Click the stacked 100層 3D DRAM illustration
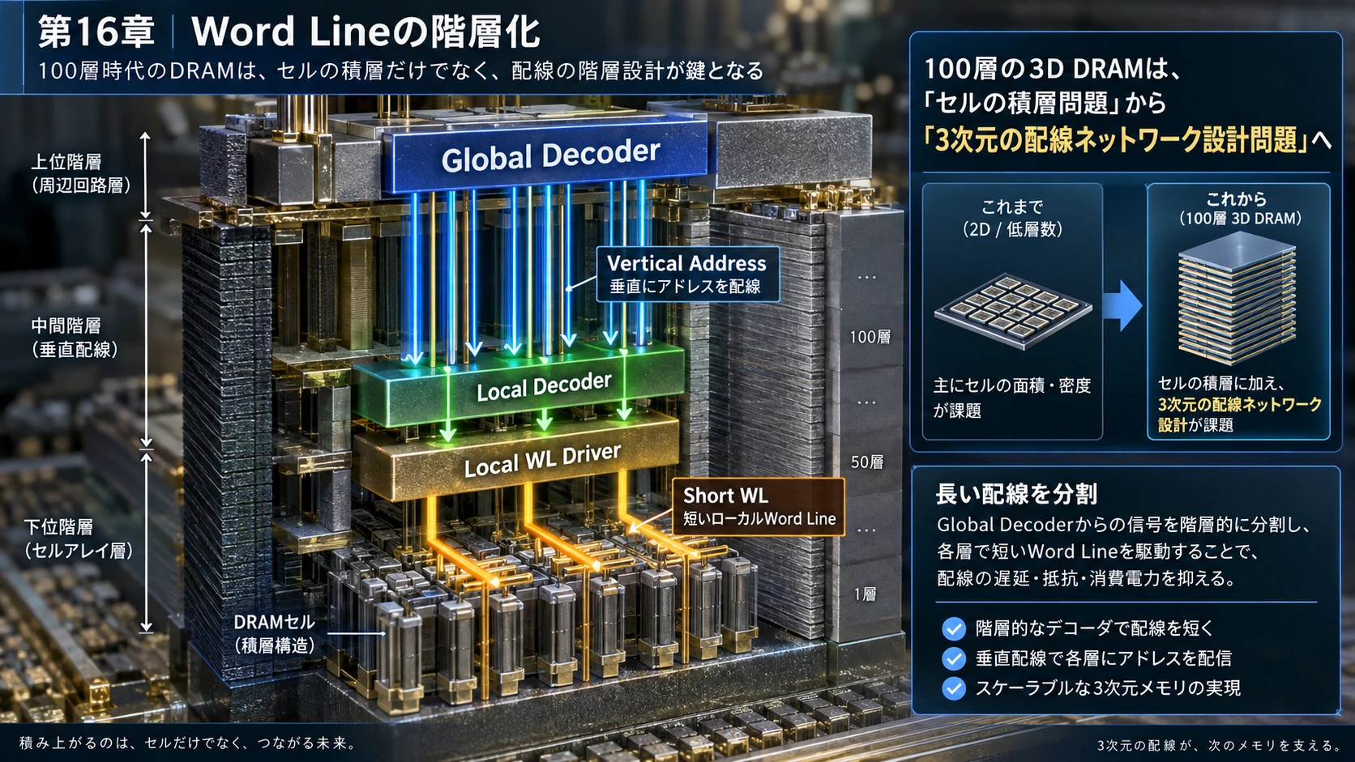 click(1237, 298)
